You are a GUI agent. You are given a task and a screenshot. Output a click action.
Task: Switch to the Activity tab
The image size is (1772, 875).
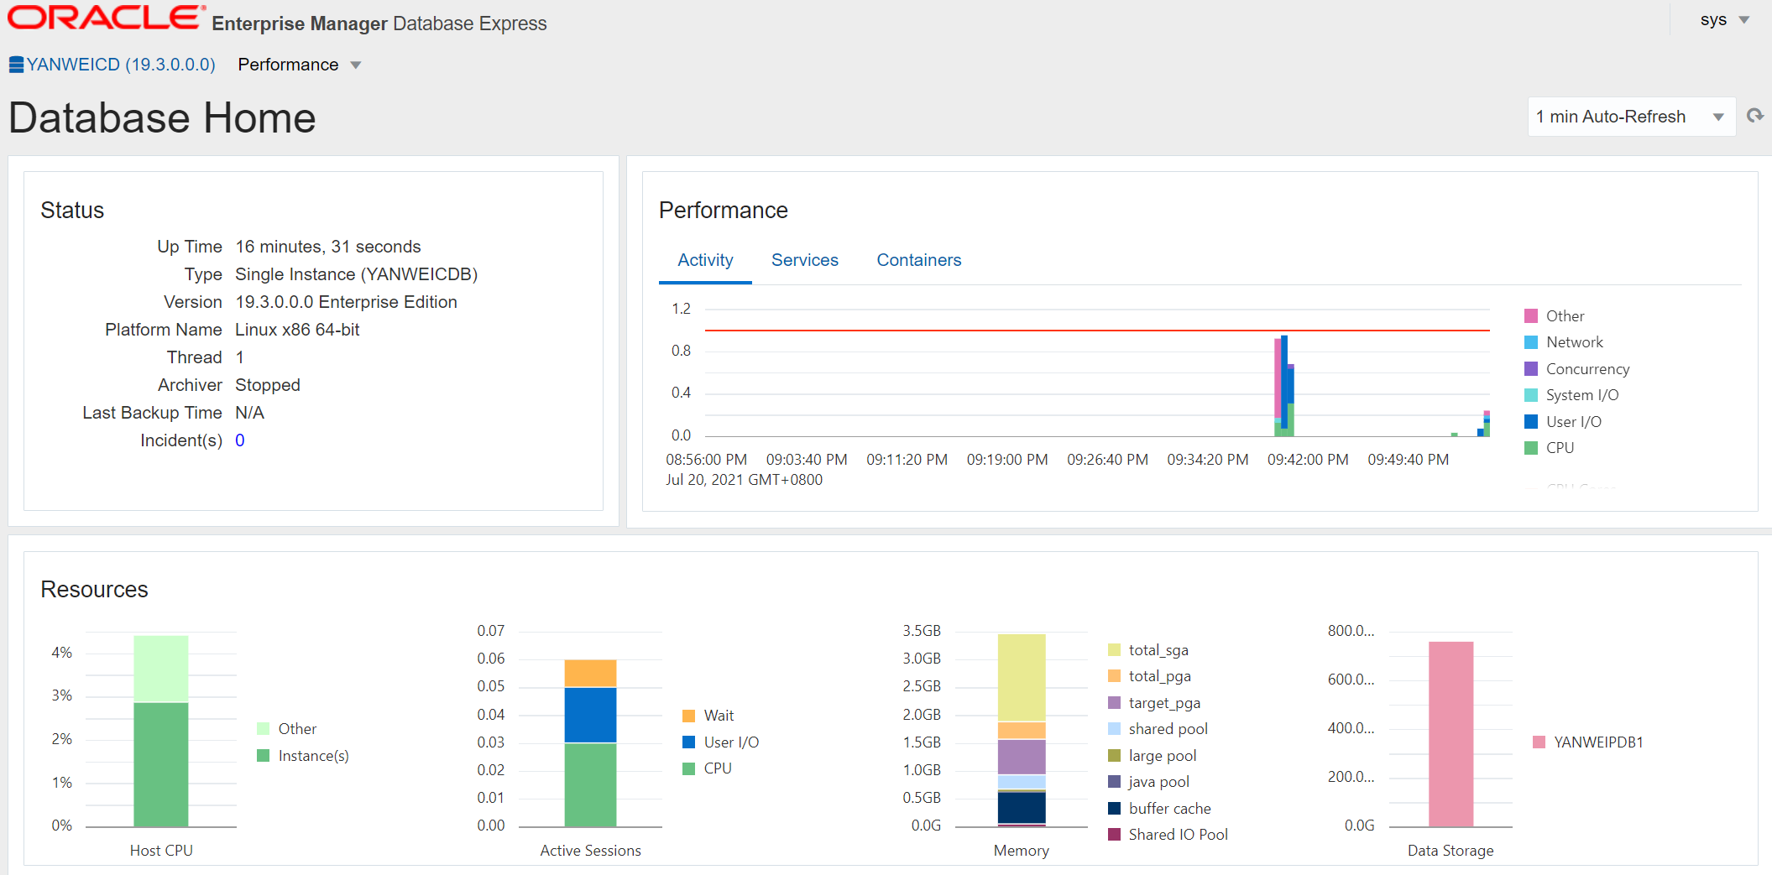click(x=705, y=260)
